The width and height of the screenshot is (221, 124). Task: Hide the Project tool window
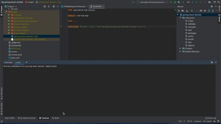(58, 7)
